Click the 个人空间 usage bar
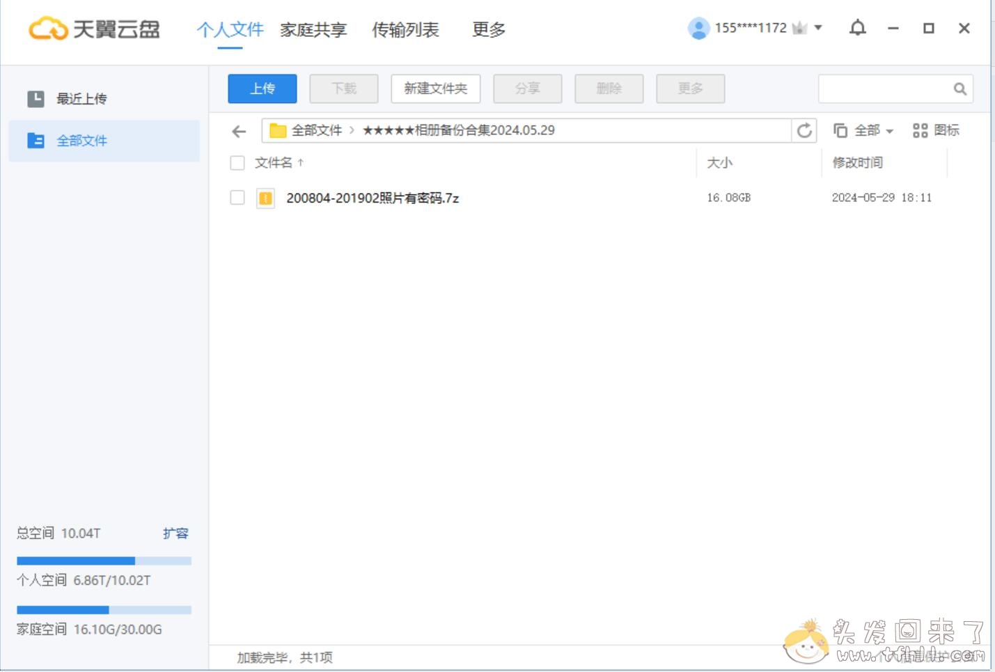The height and width of the screenshot is (672, 995). pyautogui.click(x=104, y=561)
